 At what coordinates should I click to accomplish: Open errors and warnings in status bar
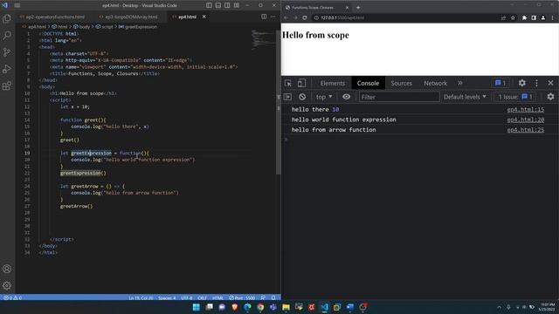pyautogui.click(x=12, y=297)
